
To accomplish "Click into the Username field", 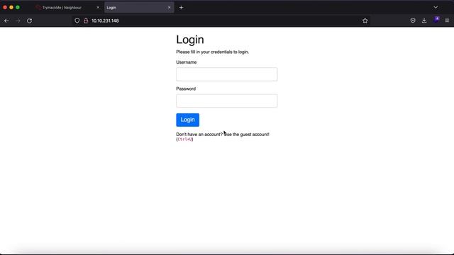I will click(226, 74).
